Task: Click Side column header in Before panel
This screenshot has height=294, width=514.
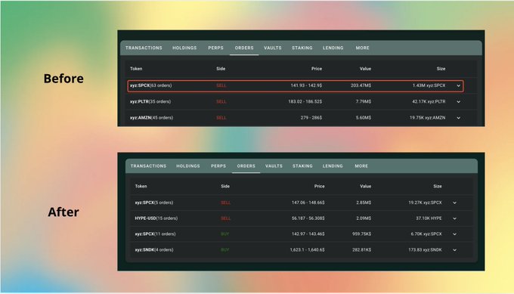Action: 221,69
